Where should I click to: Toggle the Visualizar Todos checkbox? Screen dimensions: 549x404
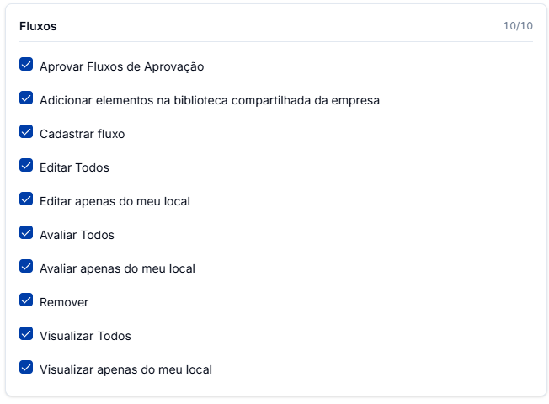[x=26, y=333]
